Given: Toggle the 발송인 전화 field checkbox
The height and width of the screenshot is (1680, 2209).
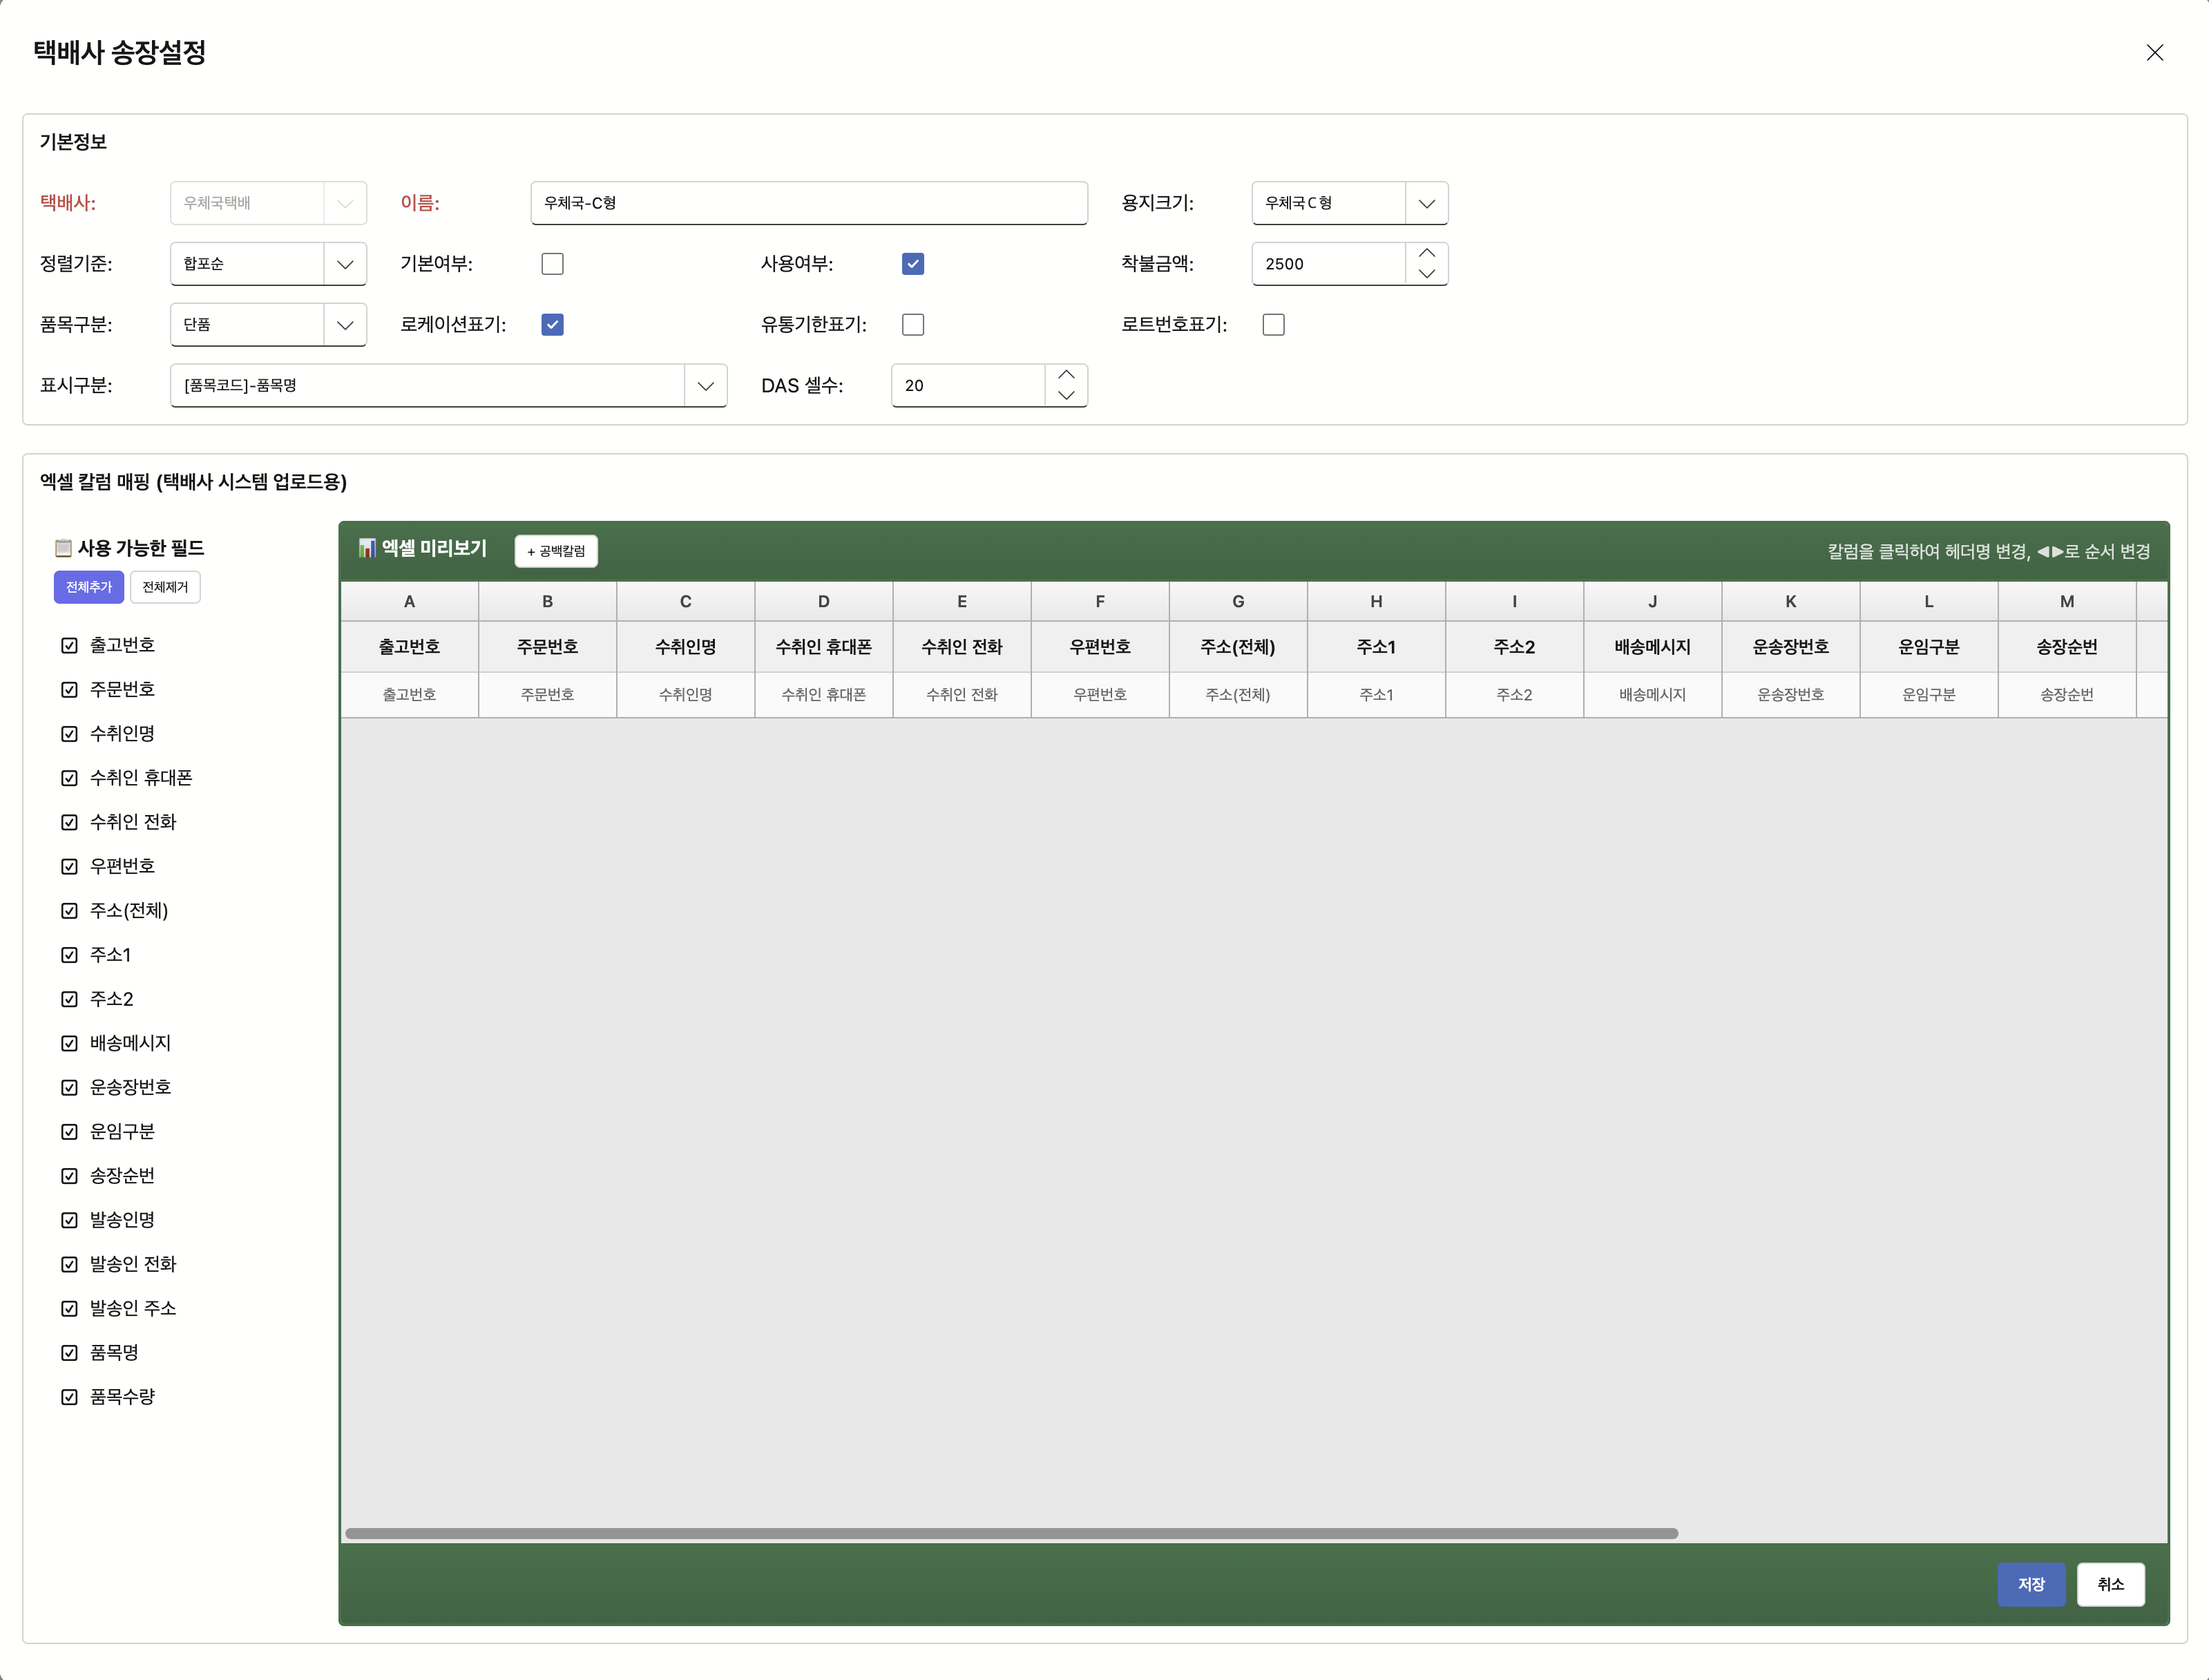Looking at the screenshot, I should [69, 1265].
